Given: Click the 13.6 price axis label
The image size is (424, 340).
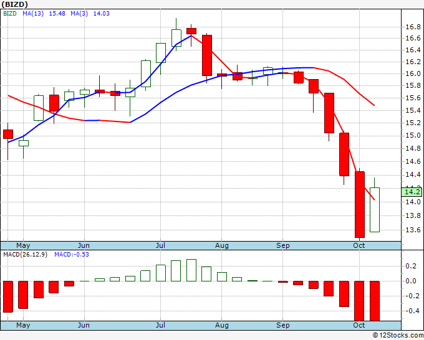Looking at the screenshot, I should [x=413, y=230].
